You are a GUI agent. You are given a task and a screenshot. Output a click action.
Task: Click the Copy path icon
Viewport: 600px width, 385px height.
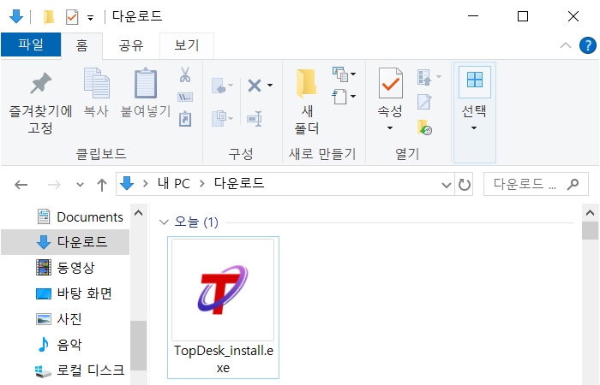[x=185, y=97]
